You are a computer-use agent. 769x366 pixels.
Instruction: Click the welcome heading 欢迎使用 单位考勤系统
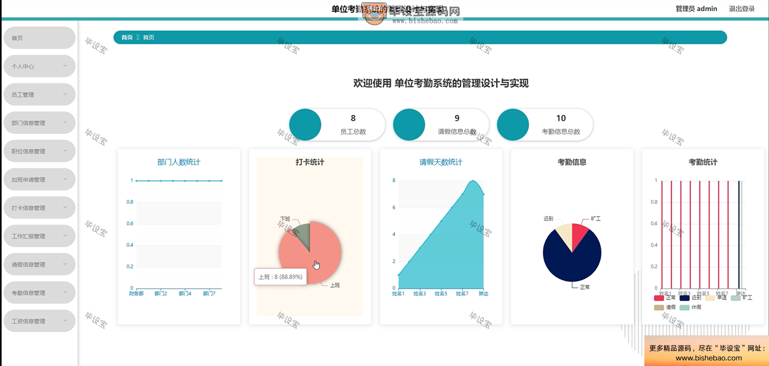(441, 83)
